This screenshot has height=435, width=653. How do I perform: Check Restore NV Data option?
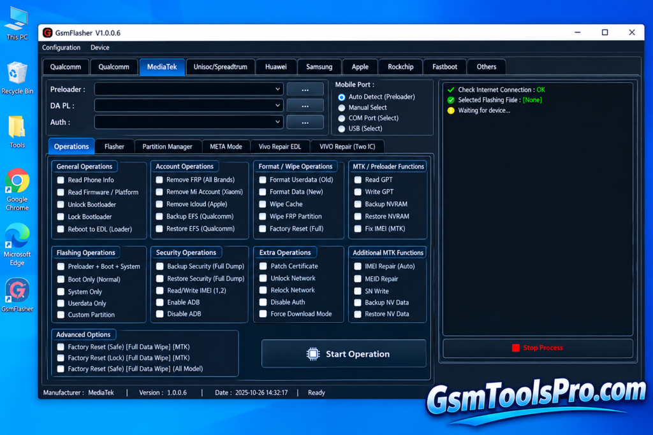[358, 315]
